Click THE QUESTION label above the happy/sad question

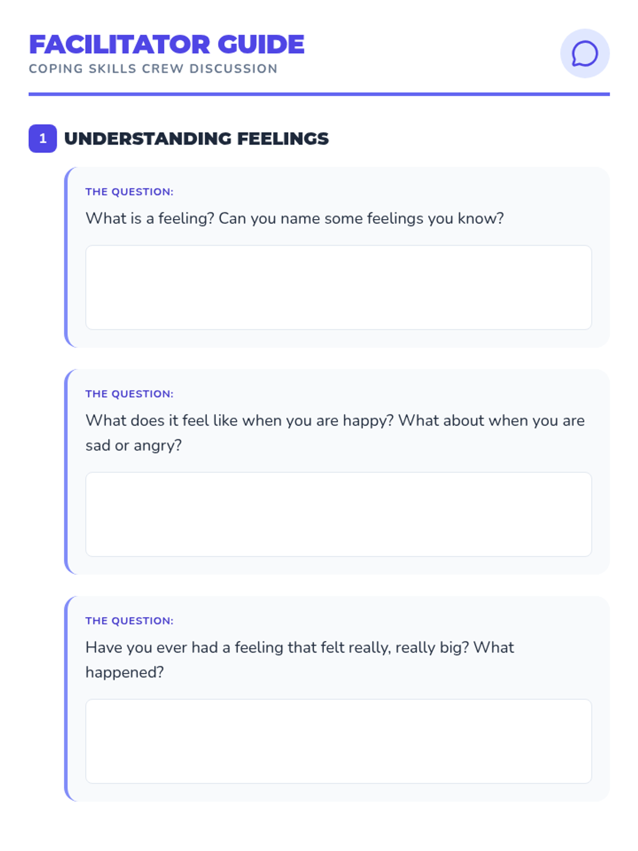[129, 394]
